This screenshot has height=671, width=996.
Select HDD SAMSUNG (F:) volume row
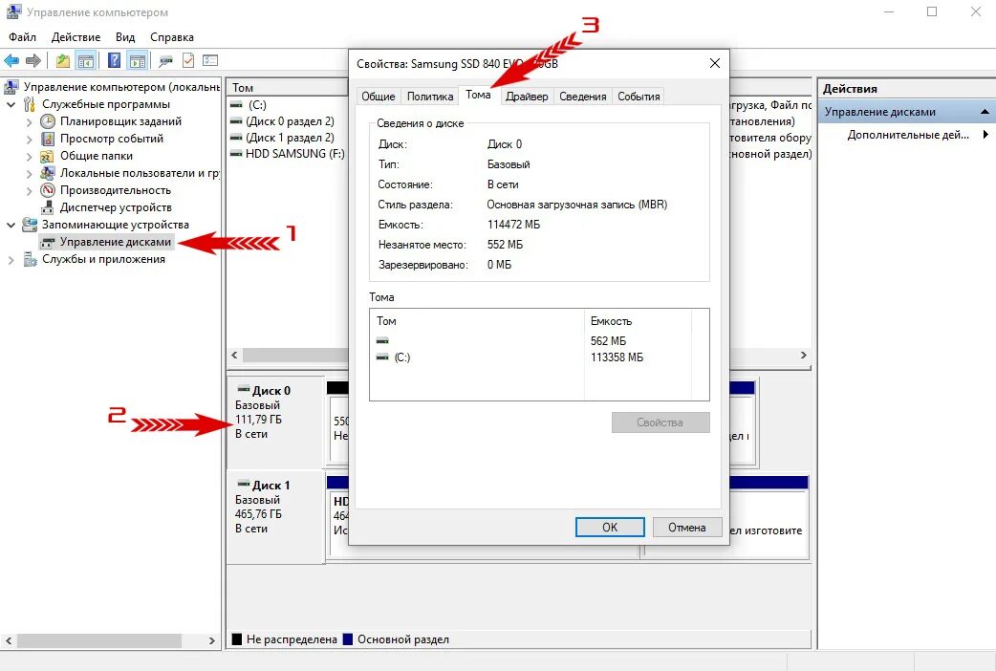coord(287,153)
